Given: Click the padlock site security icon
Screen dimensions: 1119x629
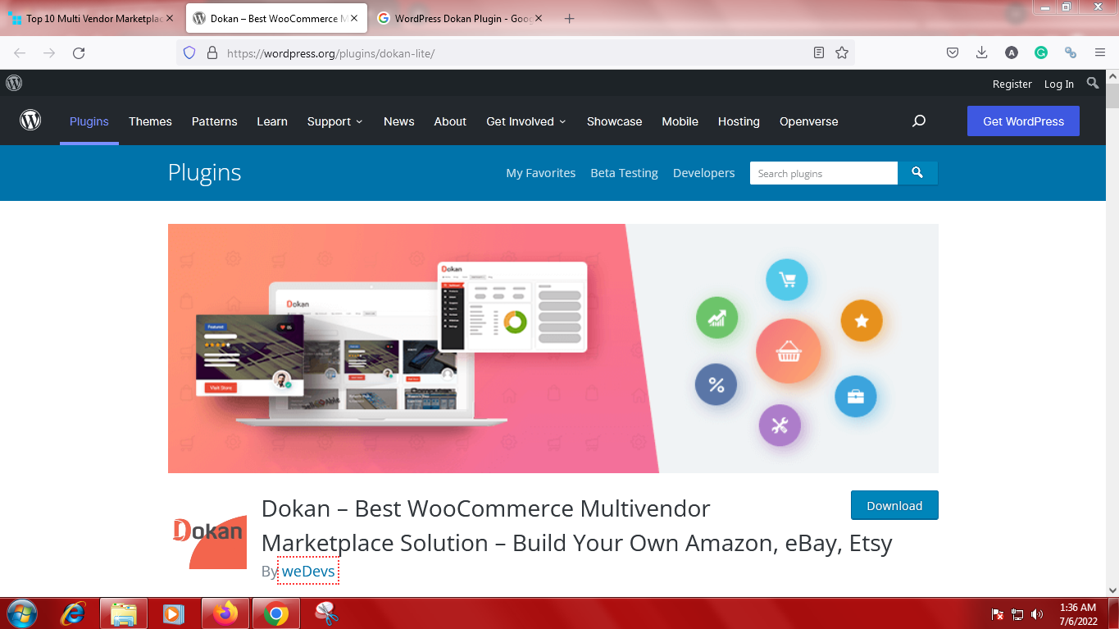Looking at the screenshot, I should pos(212,52).
